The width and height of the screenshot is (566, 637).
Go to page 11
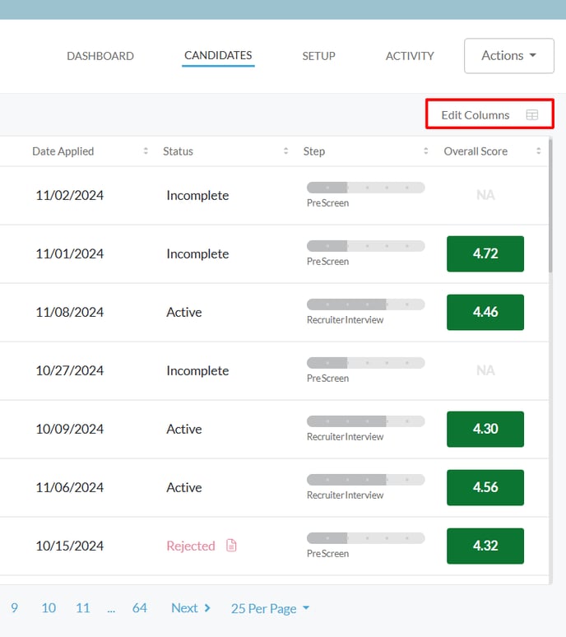pos(83,607)
